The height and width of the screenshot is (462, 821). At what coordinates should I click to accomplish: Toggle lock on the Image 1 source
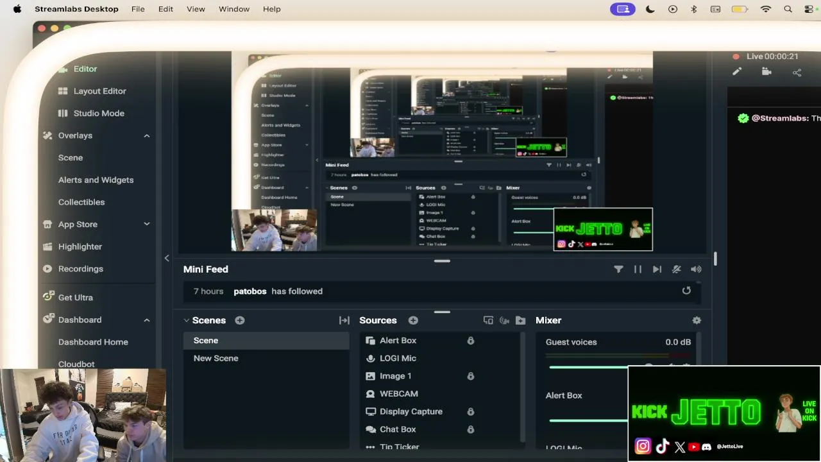[470, 376]
